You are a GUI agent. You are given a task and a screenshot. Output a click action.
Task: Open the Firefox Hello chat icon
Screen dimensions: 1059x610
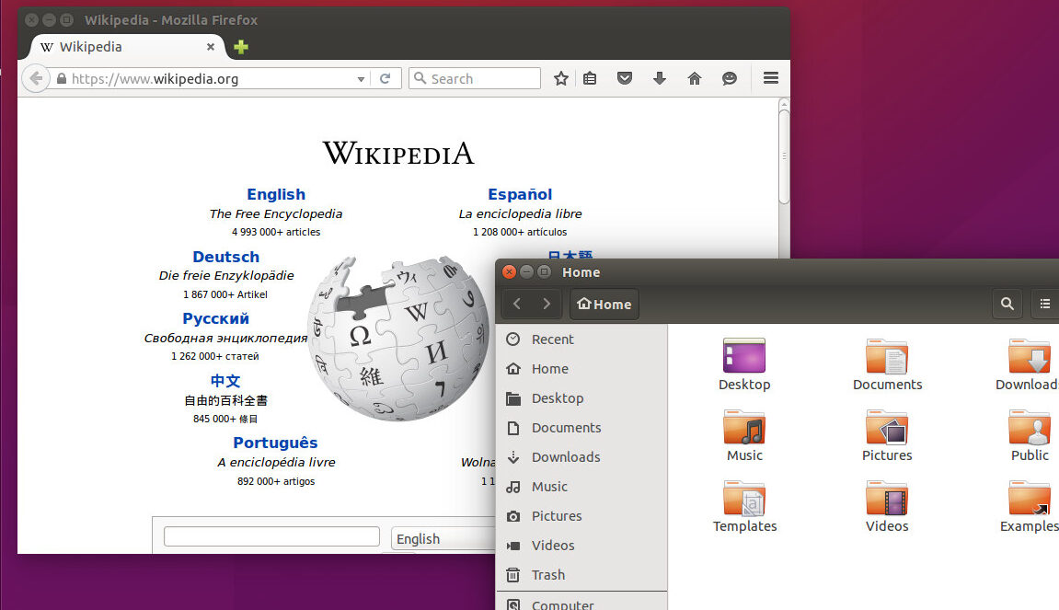click(730, 78)
